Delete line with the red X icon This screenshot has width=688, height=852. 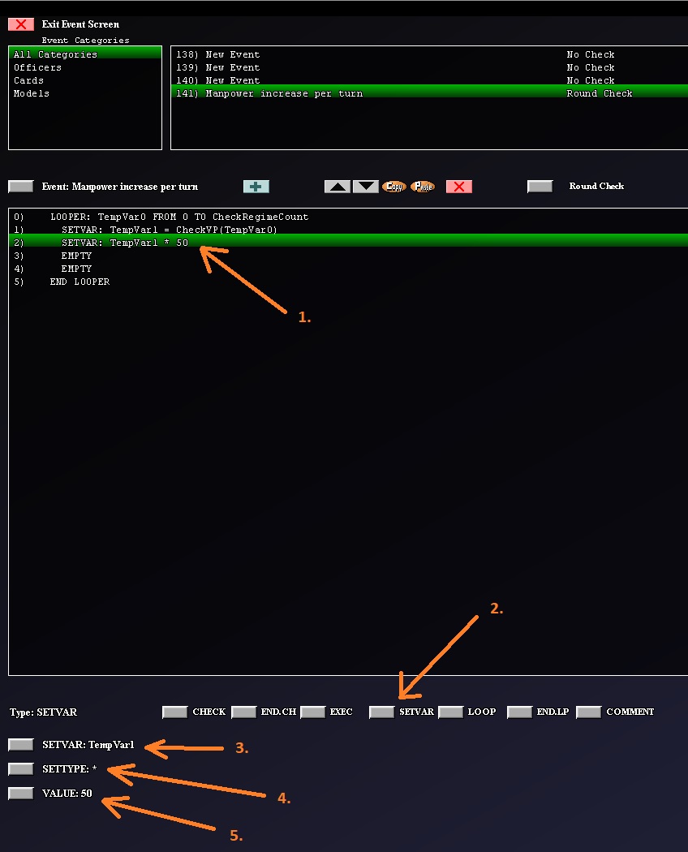(x=459, y=187)
